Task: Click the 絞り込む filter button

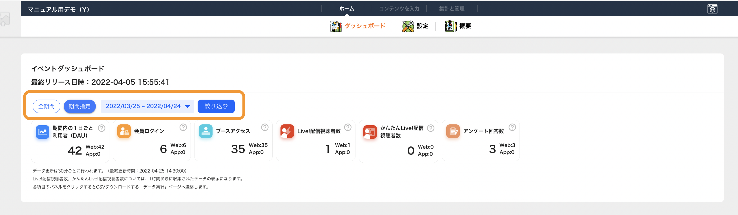Action: point(216,106)
